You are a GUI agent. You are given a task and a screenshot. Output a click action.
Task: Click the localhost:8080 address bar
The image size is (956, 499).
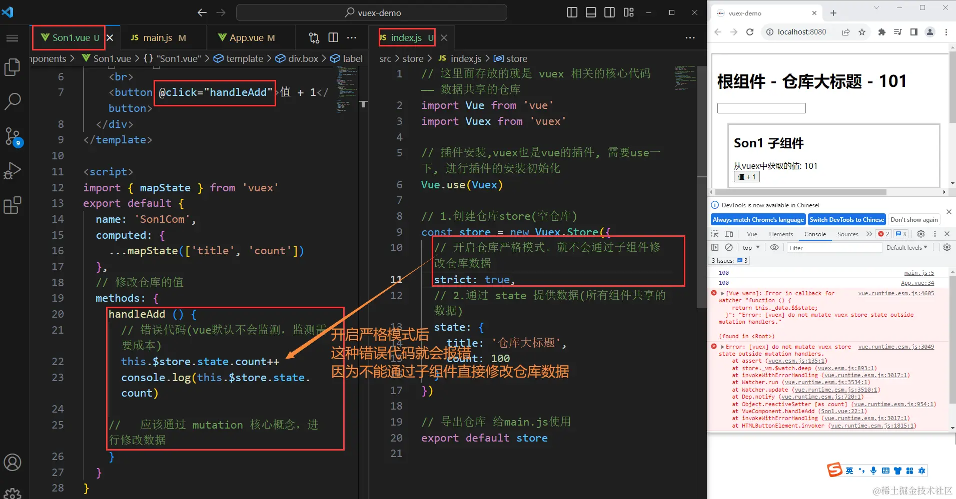pos(801,32)
